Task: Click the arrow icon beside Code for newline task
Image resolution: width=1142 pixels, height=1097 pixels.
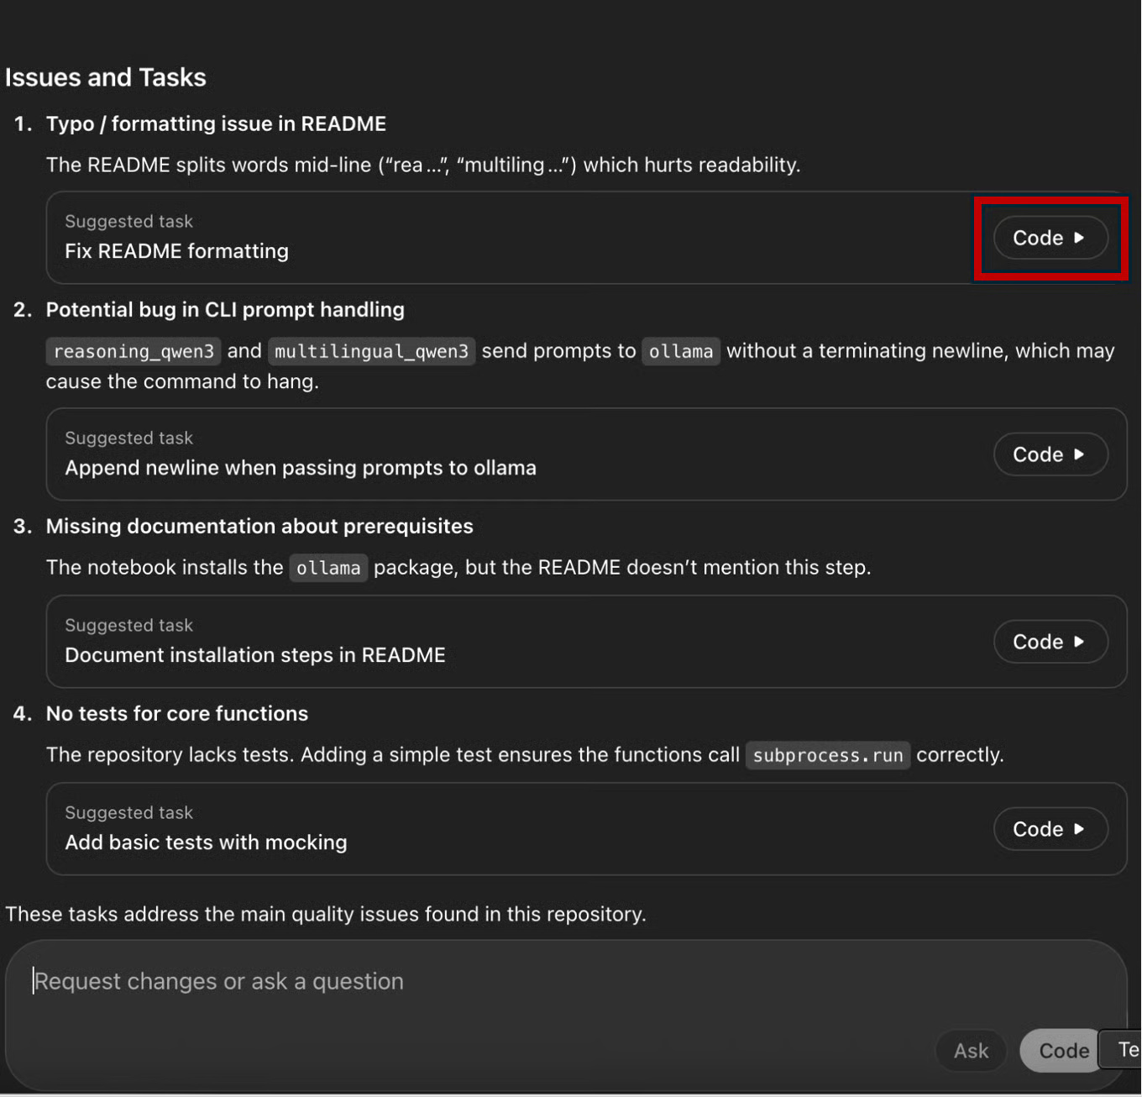Action: 1080,454
